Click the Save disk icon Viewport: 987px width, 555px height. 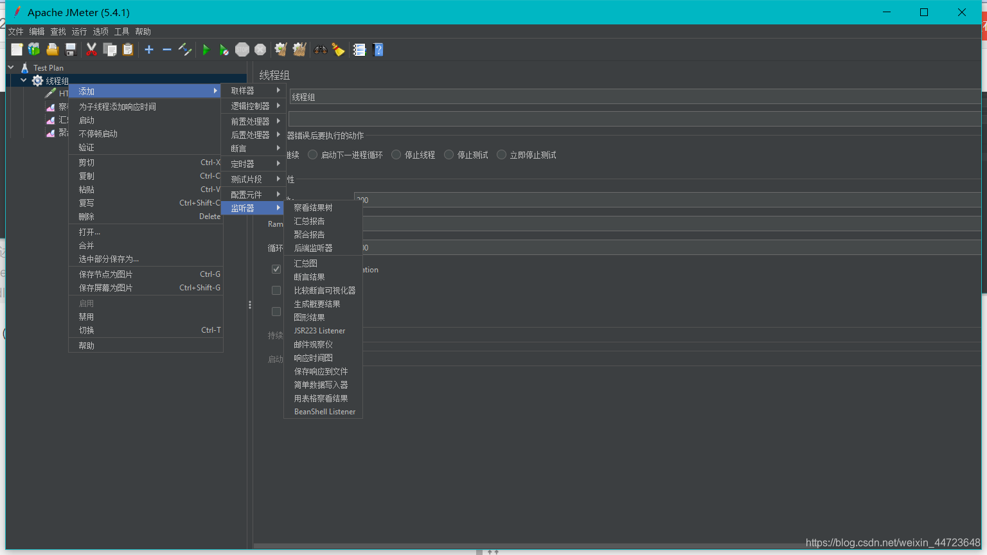point(71,49)
